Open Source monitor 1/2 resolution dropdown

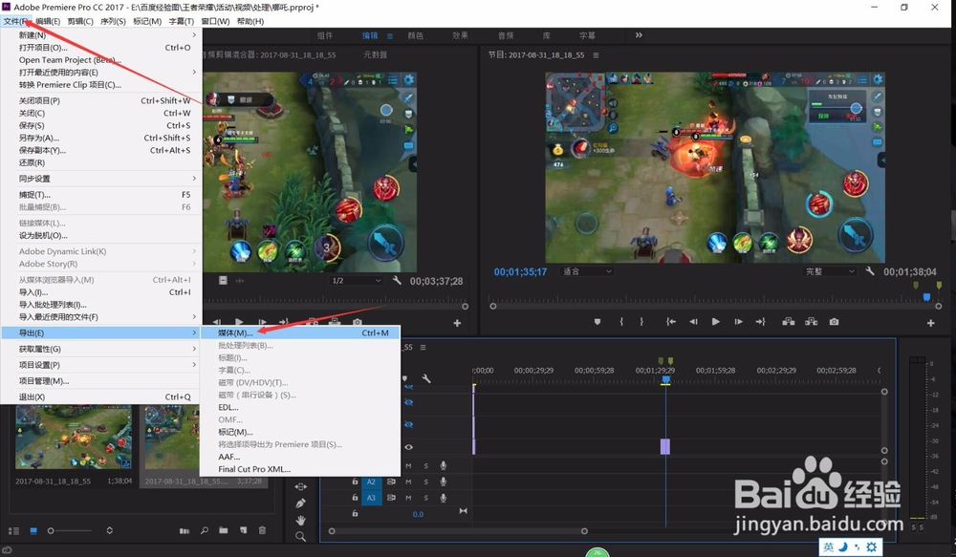point(356,280)
